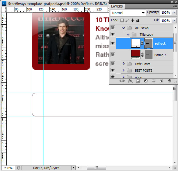Toggle visibility of Forme 7 layer
This screenshot has height=171, width=178.
tap(113, 55)
